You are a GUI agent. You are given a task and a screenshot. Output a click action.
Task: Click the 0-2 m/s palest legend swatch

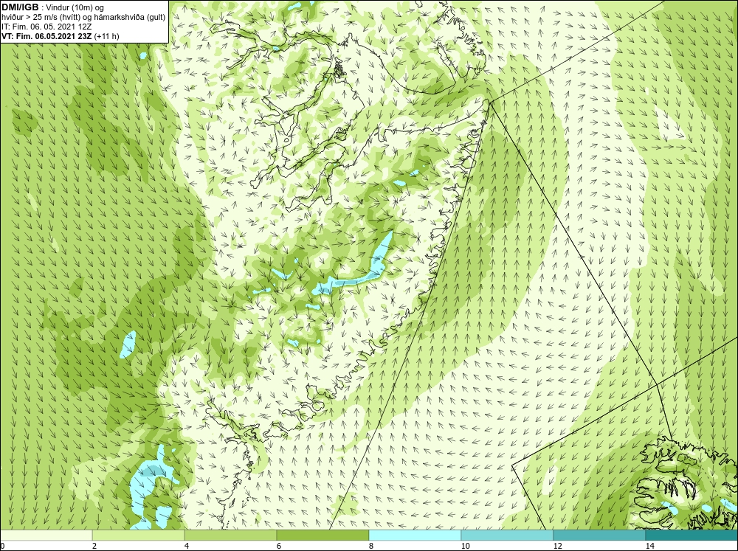[46, 535]
